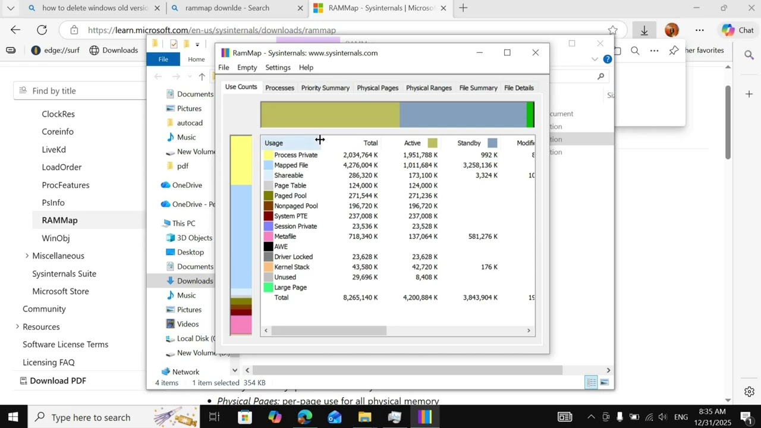This screenshot has width=761, height=428.
Task: Open Edge Settings and more menu
Action: point(700,30)
